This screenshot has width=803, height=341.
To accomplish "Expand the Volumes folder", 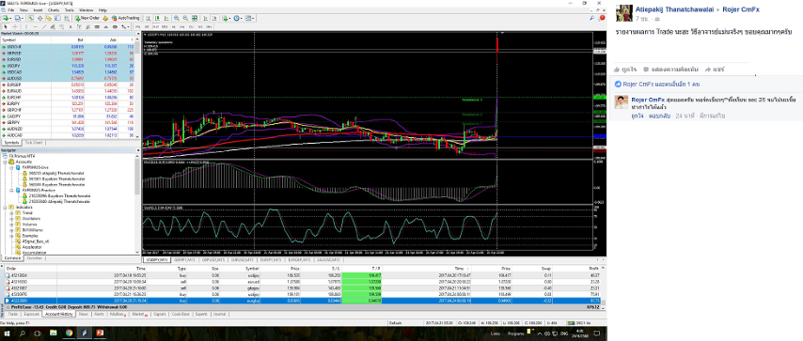I will tap(12, 225).
